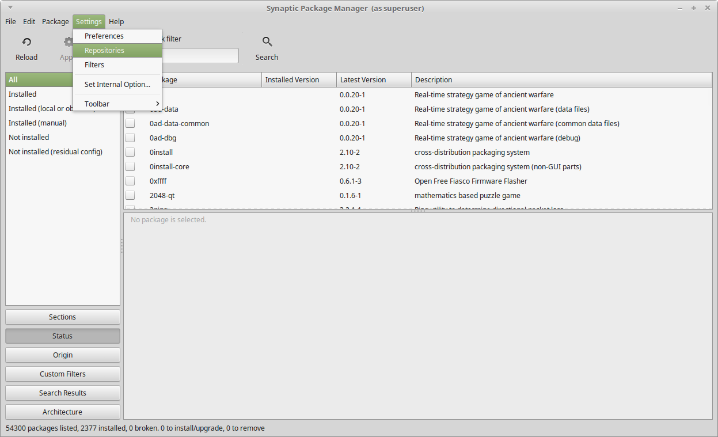718x437 pixels.
Task: Click the Search magnifier icon
Action: [x=267, y=42]
